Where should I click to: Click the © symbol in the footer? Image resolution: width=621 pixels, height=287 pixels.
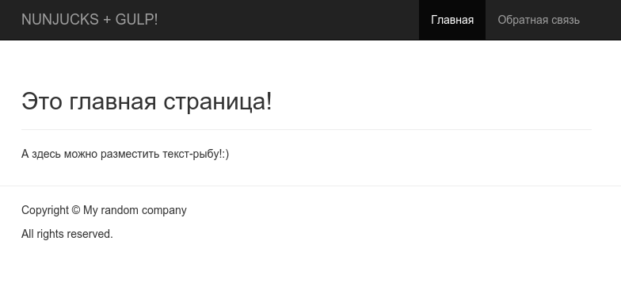(x=76, y=210)
